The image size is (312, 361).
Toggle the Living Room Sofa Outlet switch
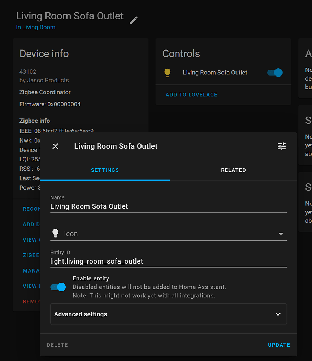coord(274,72)
